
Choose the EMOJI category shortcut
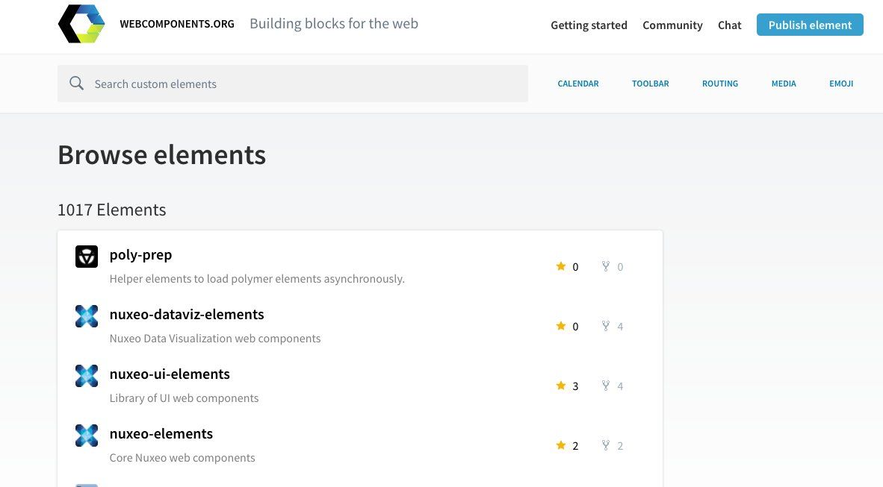coord(841,84)
